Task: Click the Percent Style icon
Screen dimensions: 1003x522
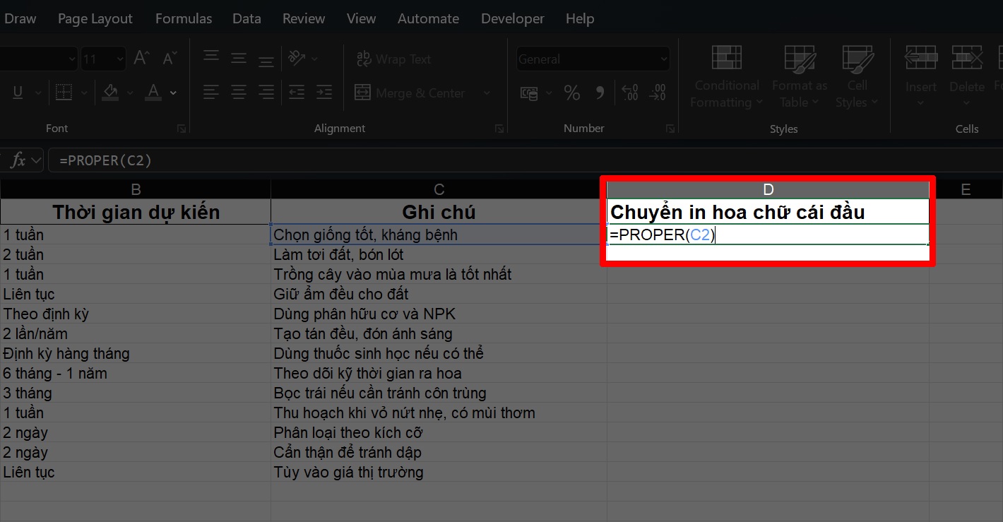Action: pyautogui.click(x=571, y=93)
